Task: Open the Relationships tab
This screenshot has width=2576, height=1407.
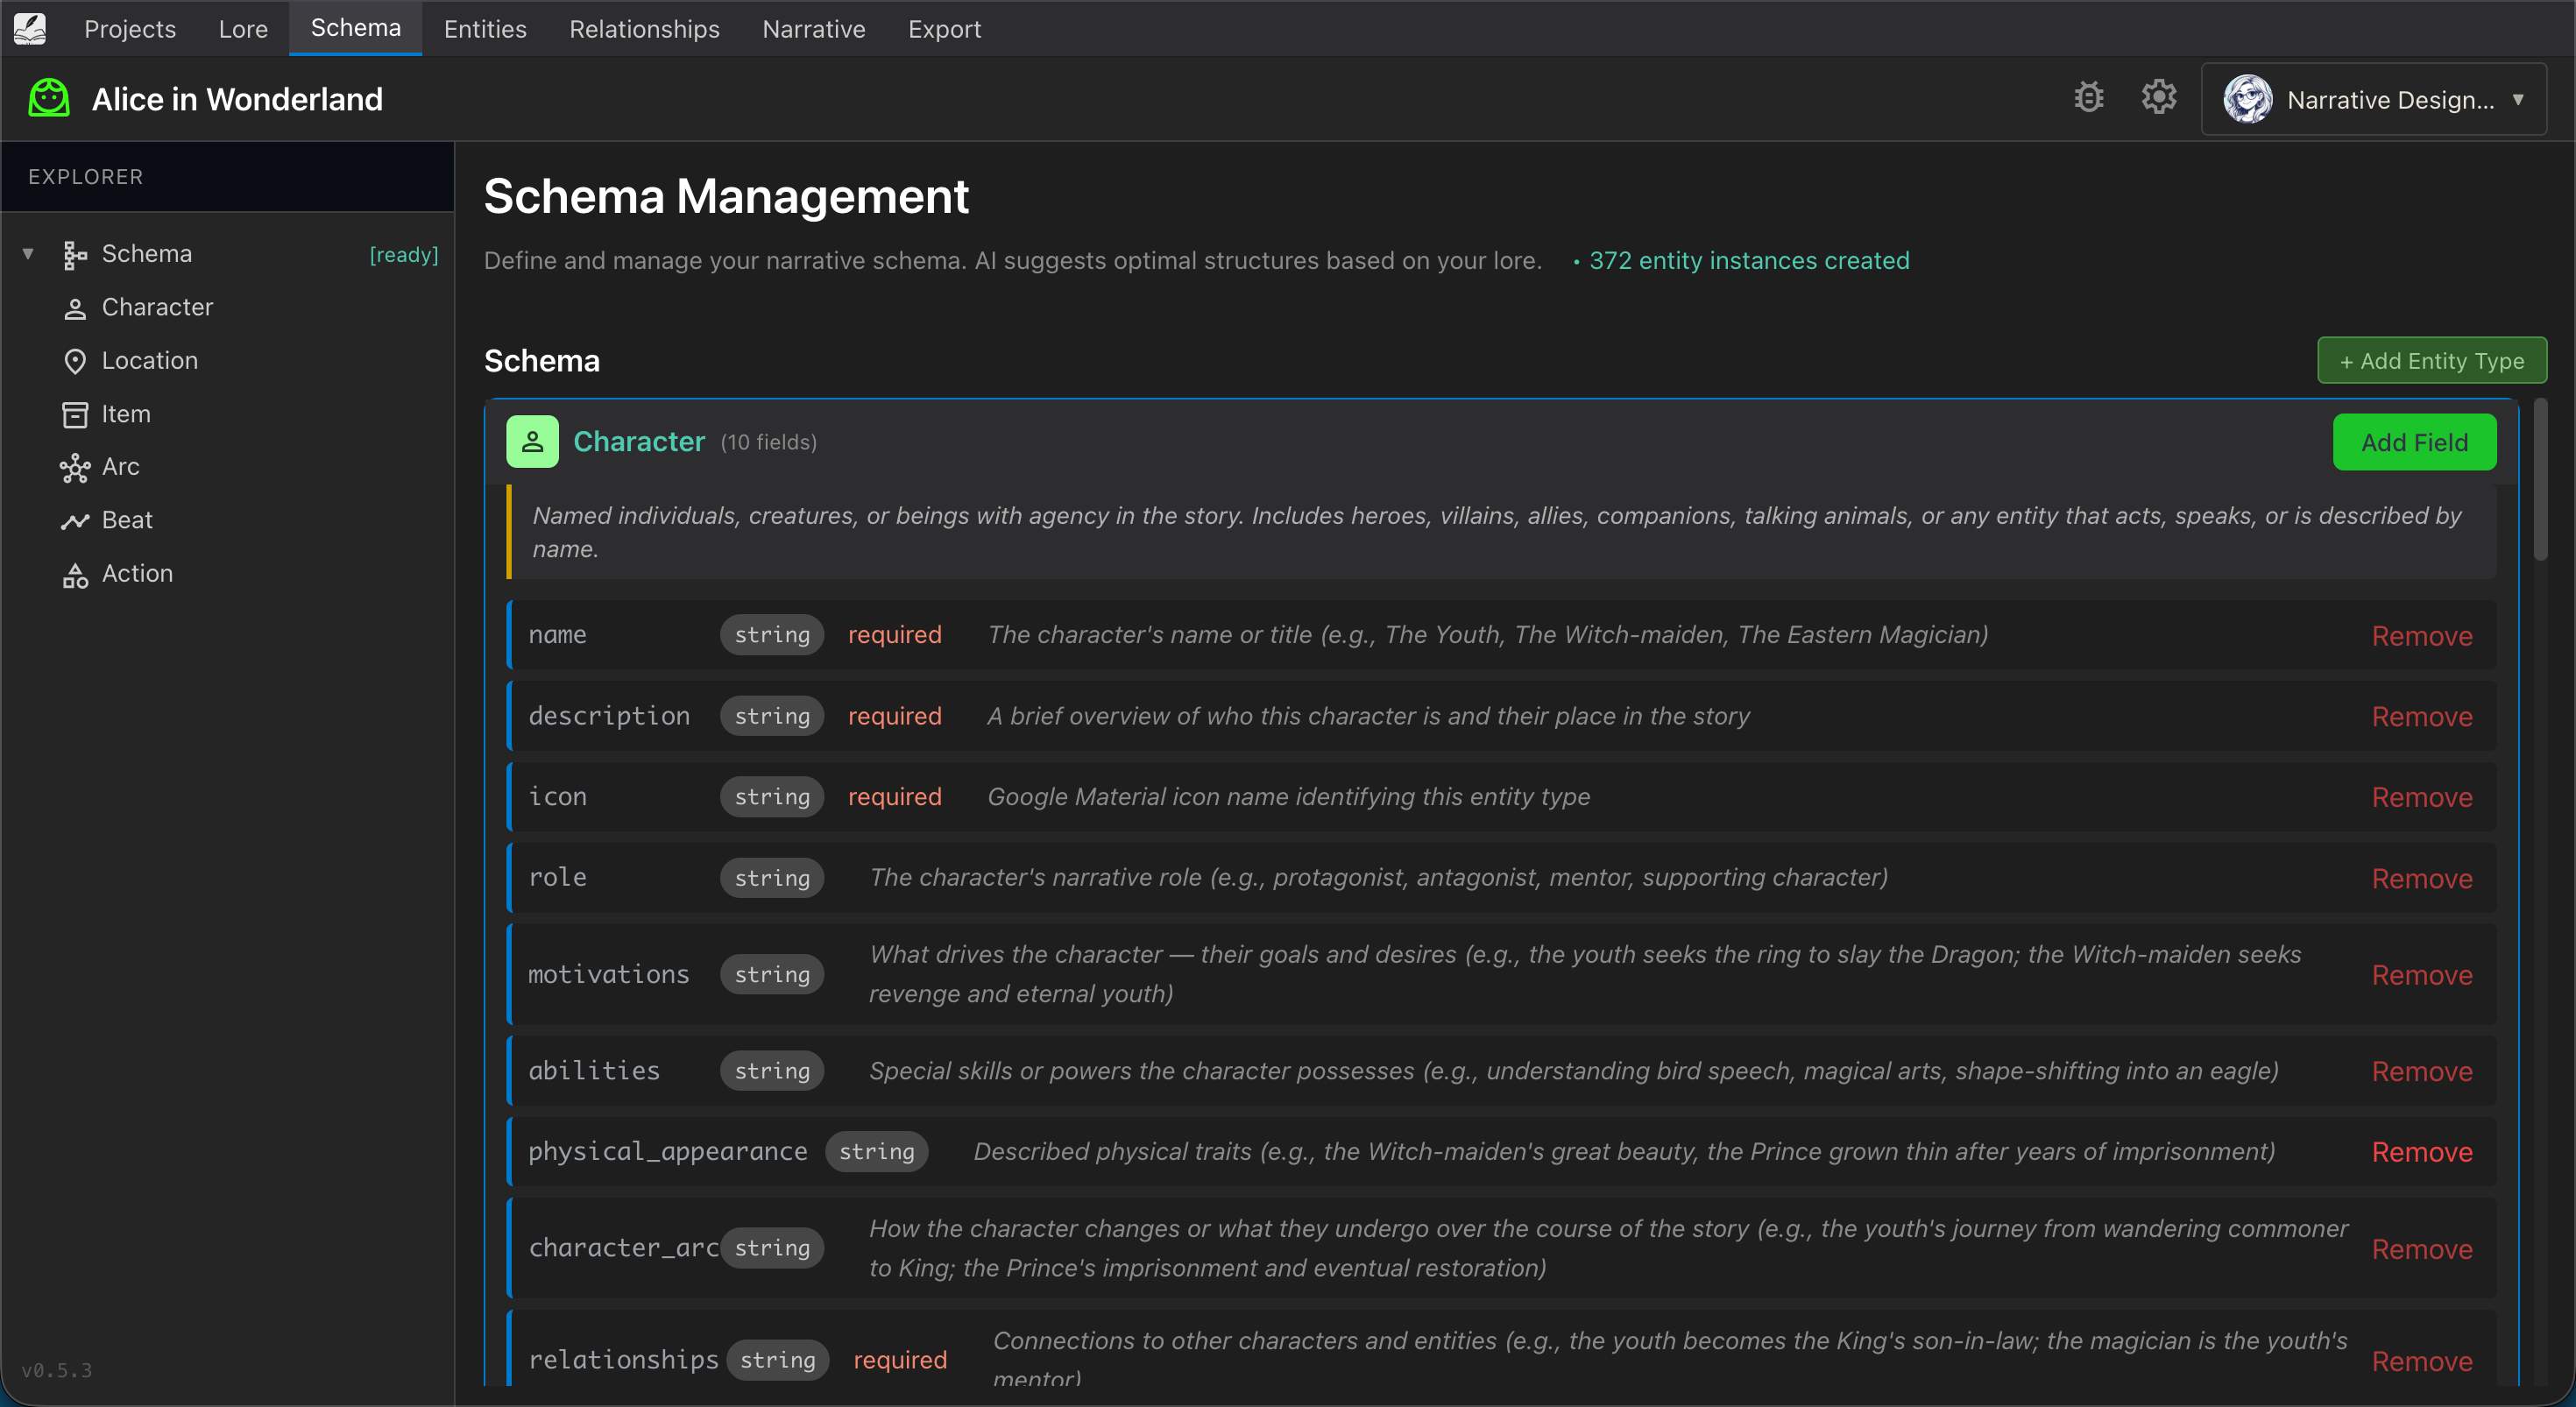Action: (643, 28)
